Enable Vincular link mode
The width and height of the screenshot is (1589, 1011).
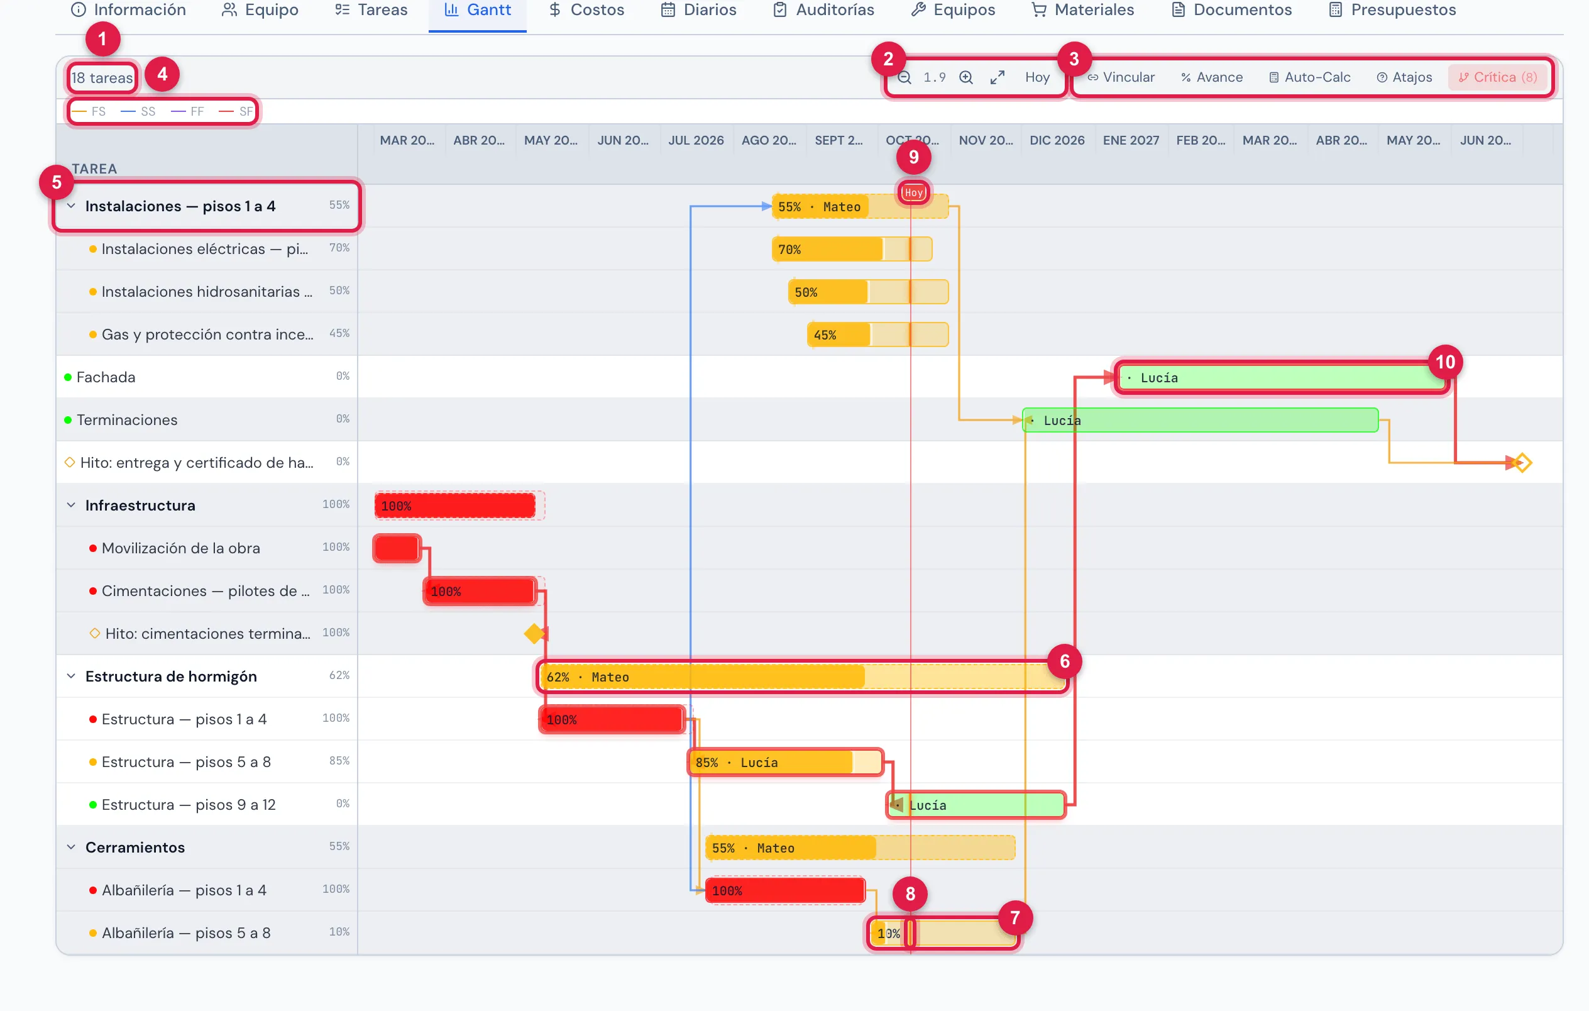tap(1121, 78)
